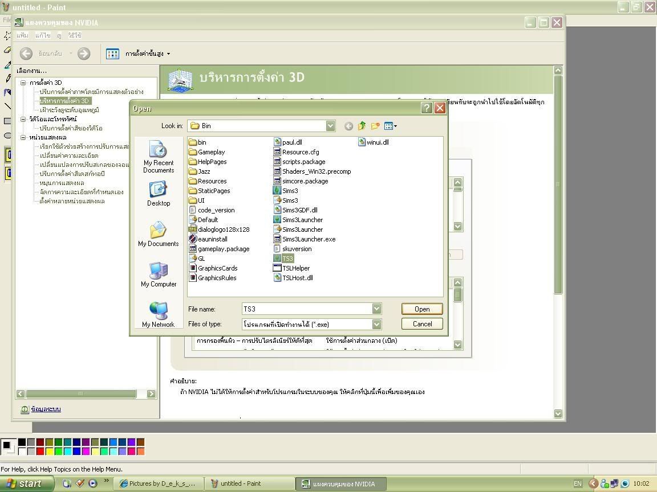Switch to Pictures by D_e_k_s taskbar button
This screenshot has height=492, width=657.
[x=160, y=483]
